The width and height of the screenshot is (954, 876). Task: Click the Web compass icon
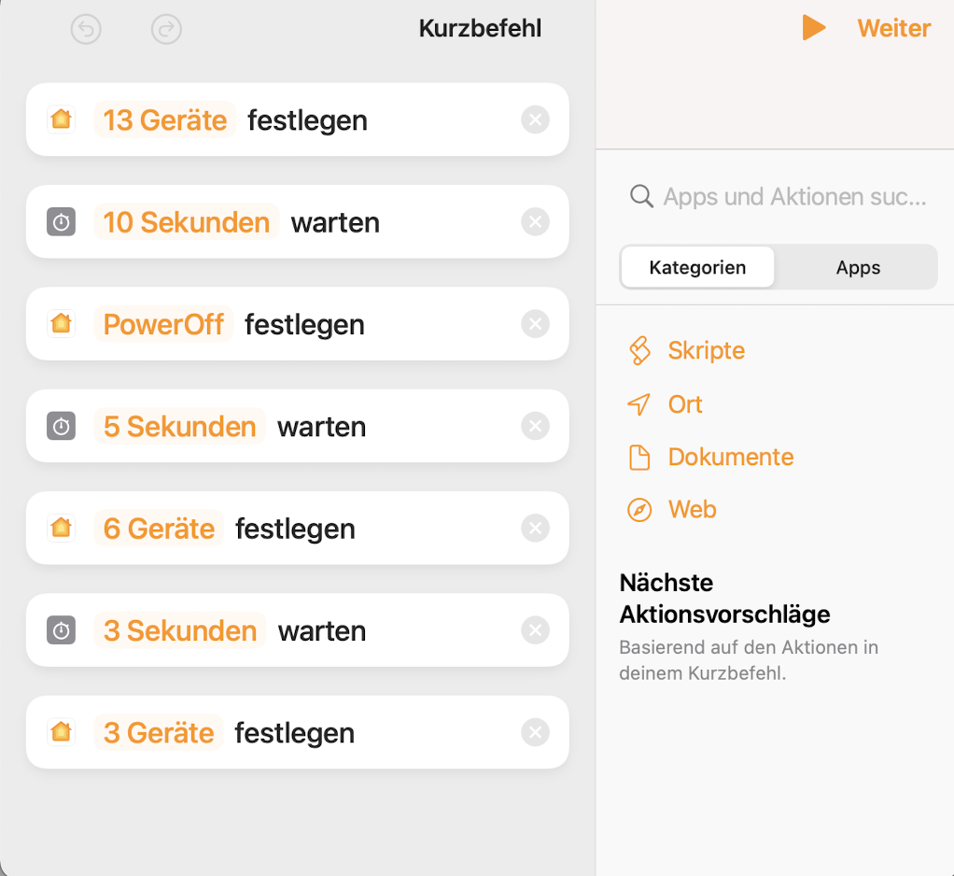639,510
